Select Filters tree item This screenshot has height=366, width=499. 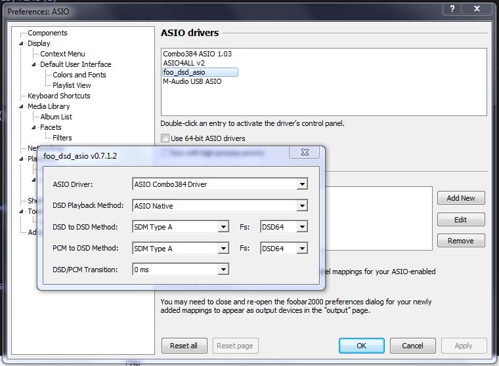(62, 138)
